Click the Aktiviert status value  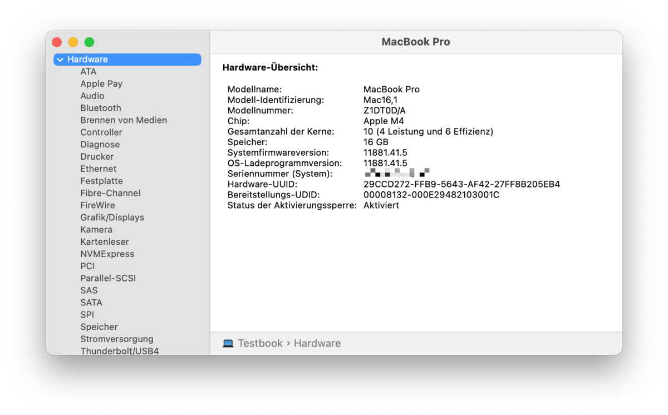point(381,205)
